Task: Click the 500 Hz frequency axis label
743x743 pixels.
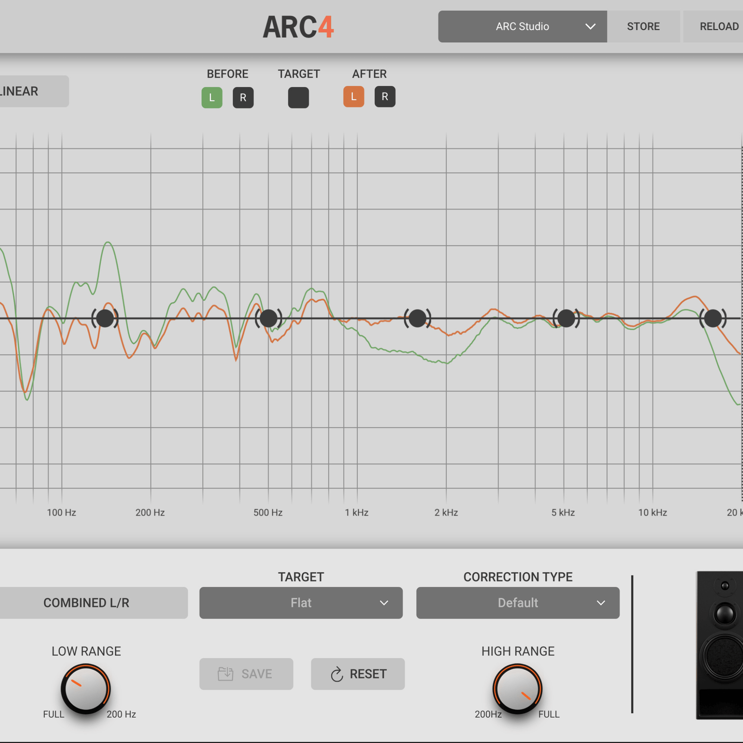Action: click(x=268, y=513)
